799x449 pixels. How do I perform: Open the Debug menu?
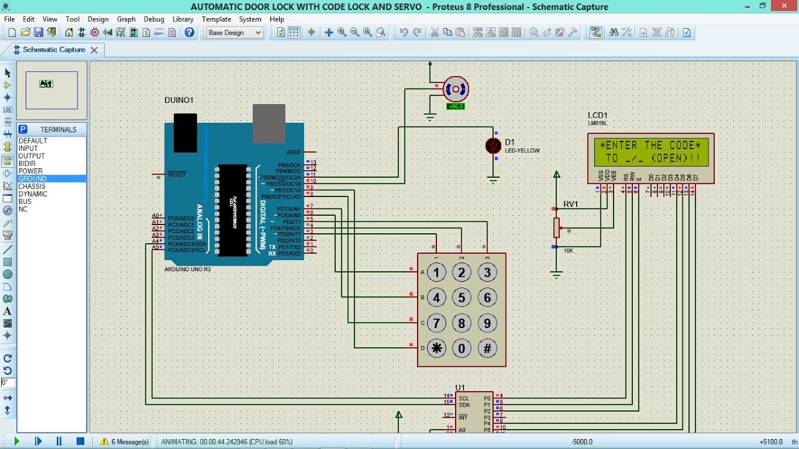point(154,19)
